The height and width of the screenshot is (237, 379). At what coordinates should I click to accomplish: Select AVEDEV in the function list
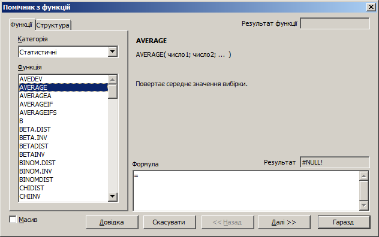(x=64, y=79)
